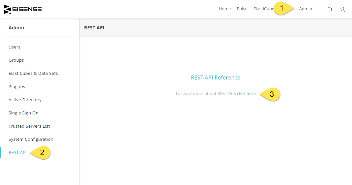Screen dimensions: 352x185
Task: Click the 'Admin' sidebar heading
Action: [16, 28]
